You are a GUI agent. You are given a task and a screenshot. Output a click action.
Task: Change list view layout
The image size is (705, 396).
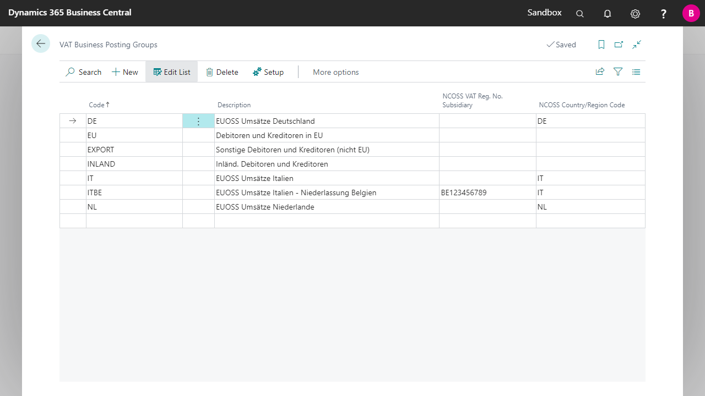click(636, 71)
